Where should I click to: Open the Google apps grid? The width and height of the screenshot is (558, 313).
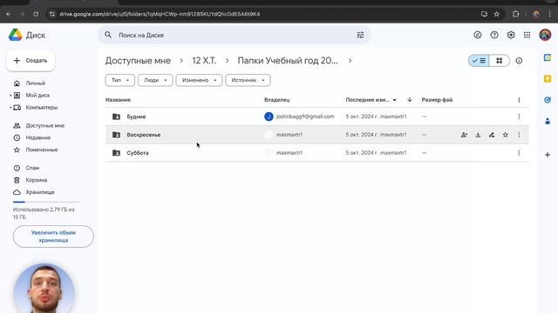point(527,35)
